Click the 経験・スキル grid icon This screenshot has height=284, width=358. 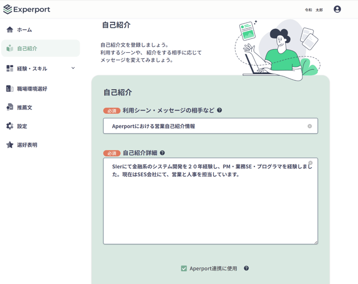point(10,68)
